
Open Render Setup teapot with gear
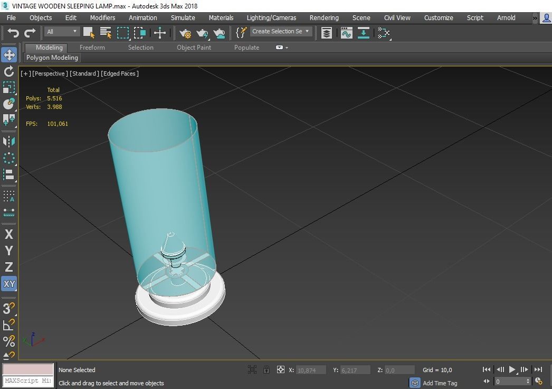(185, 33)
